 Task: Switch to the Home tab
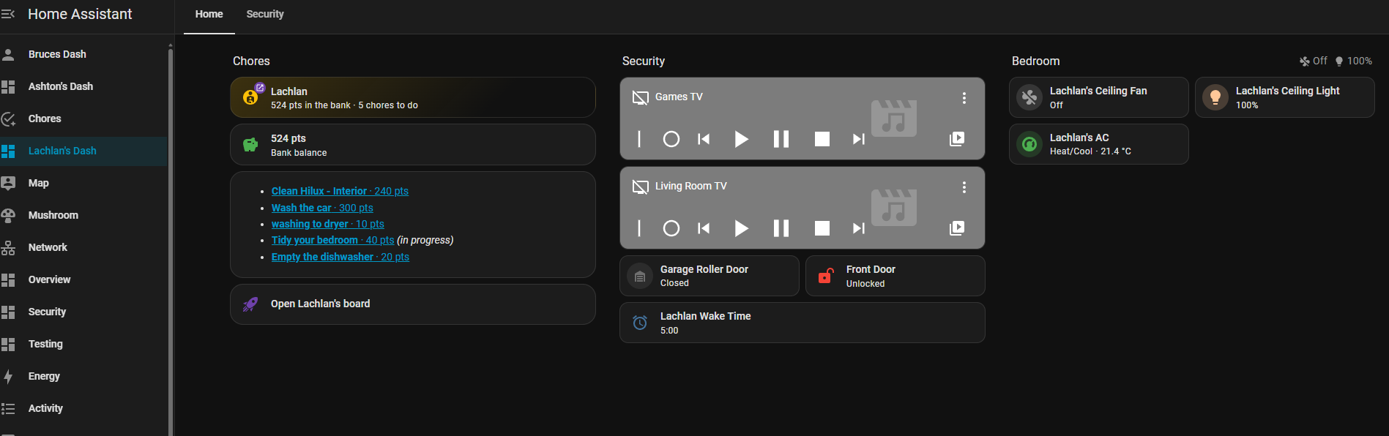[209, 14]
